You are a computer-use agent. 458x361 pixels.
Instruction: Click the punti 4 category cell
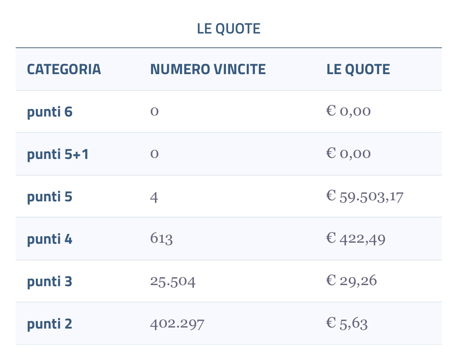click(50, 239)
